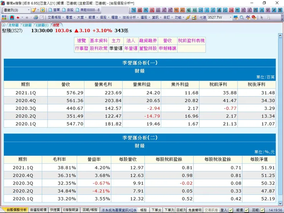This screenshot has height=213, width=284.
Task: Open the 大盤 dropdown menu
Action: [x=82, y=17]
